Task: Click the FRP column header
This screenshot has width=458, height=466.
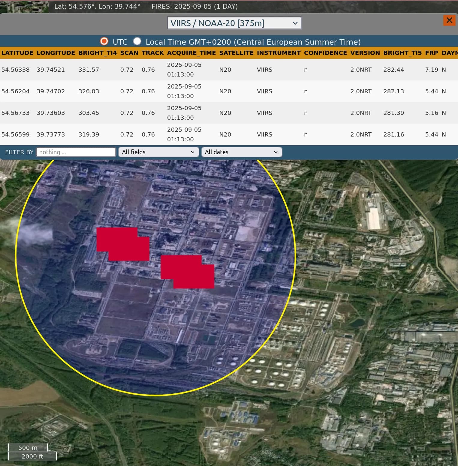Action: point(432,53)
